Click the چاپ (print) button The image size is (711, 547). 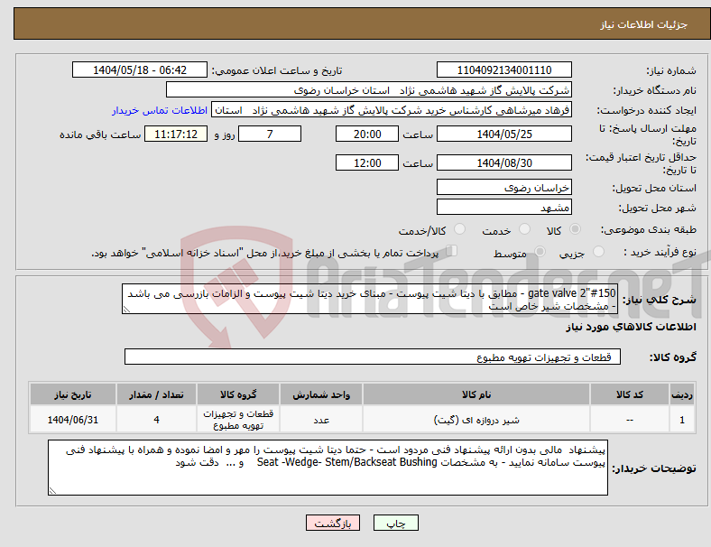[x=395, y=523]
